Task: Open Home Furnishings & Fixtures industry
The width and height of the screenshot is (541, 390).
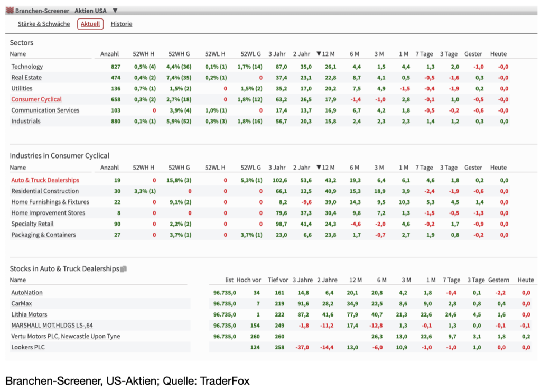Action: 50,202
